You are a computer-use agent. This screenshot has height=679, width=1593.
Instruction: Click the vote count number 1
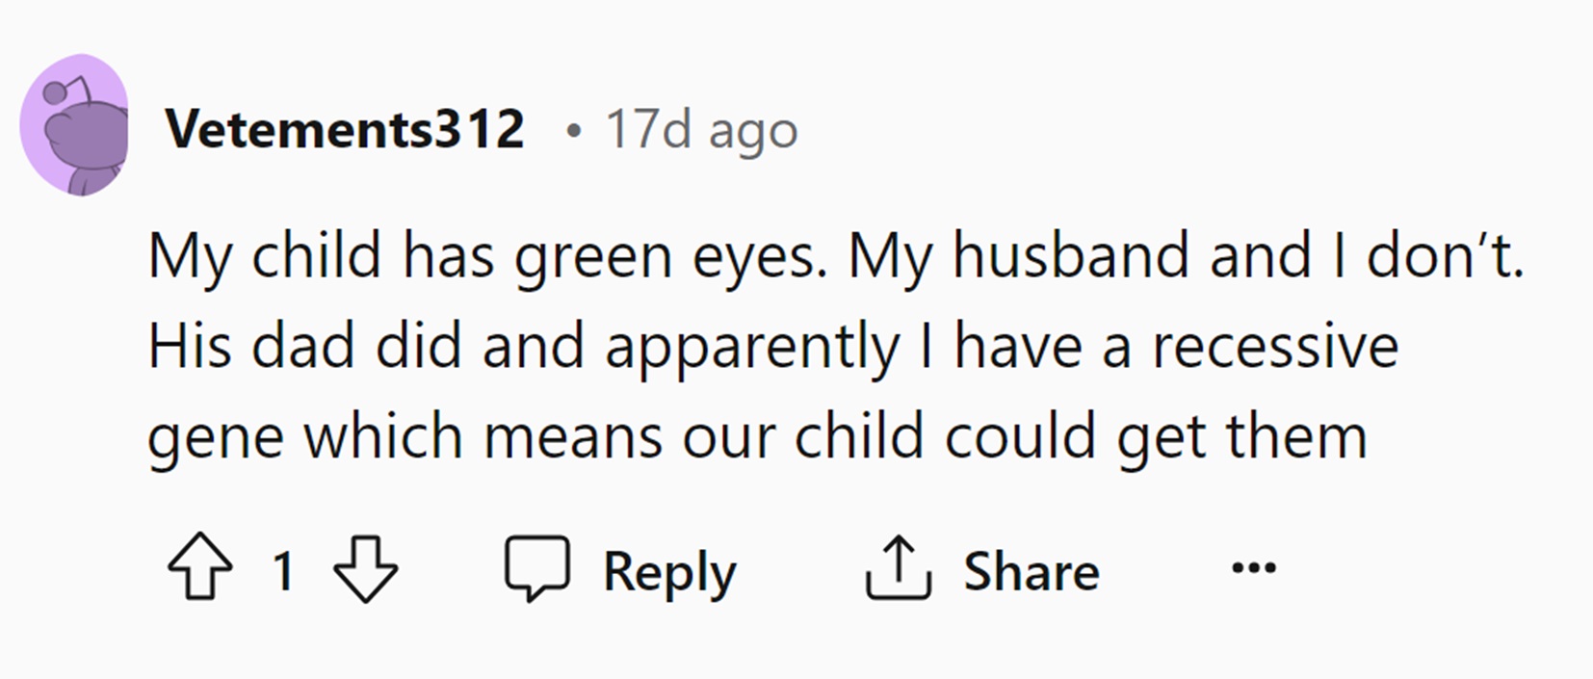pos(282,570)
